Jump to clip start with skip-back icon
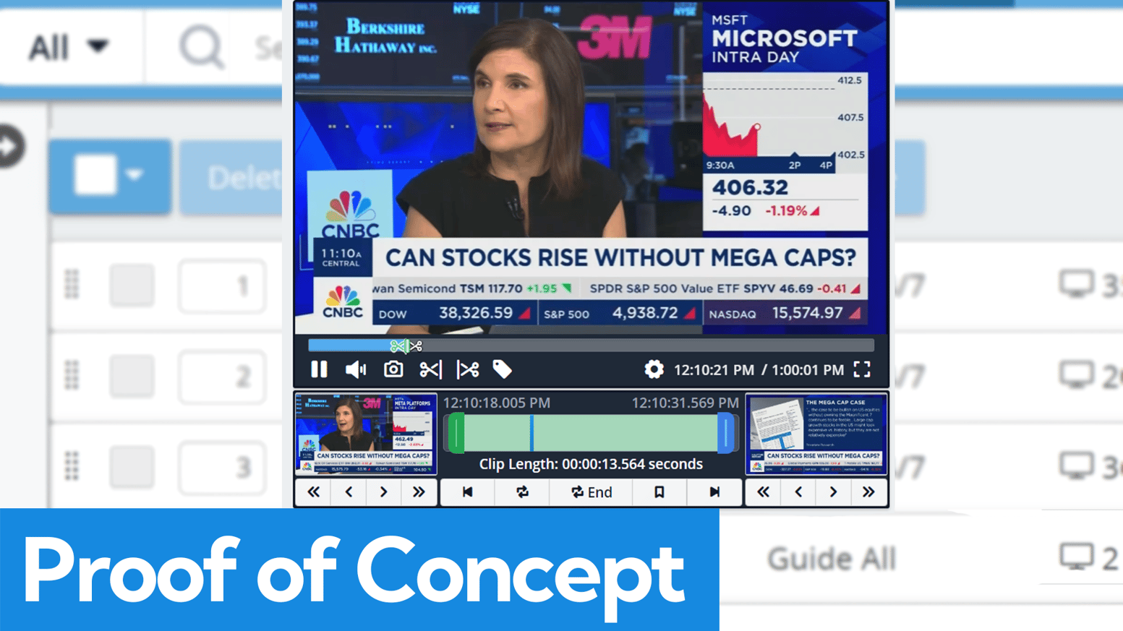The image size is (1123, 631). [467, 492]
